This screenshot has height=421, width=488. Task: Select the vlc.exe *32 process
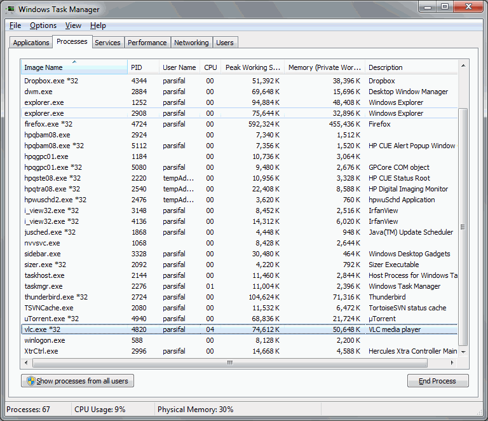pyautogui.click(x=240, y=329)
